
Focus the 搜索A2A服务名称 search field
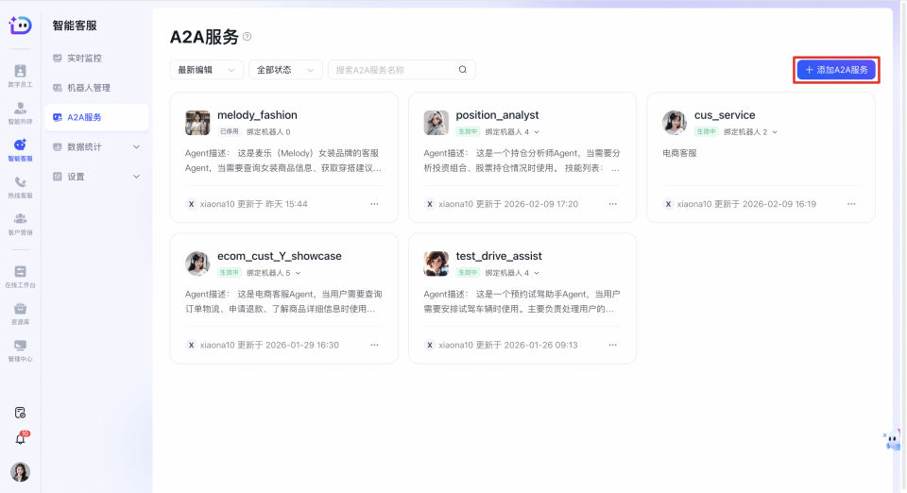pos(392,70)
